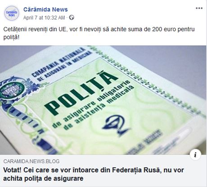Image resolution: width=207 pixels, height=187 pixels.
Task: Click the gray link preview footer area
Action: coord(103,171)
